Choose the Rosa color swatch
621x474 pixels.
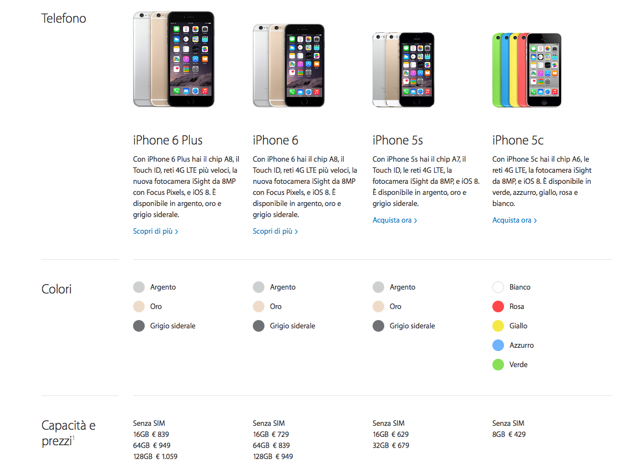pos(498,306)
